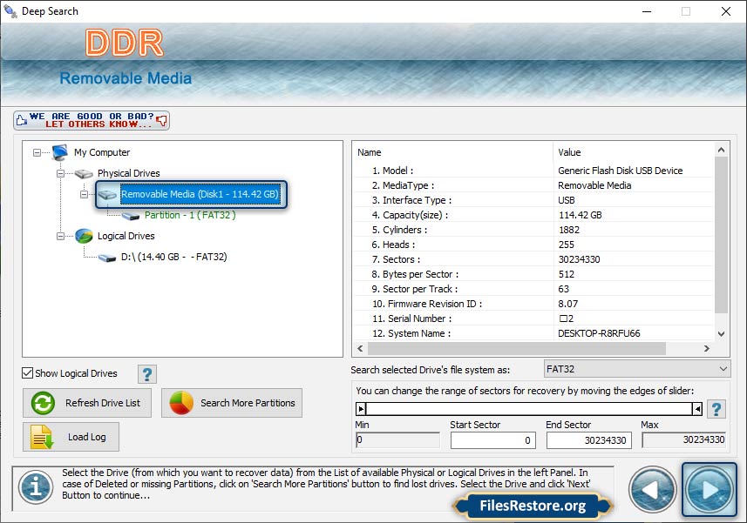The height and width of the screenshot is (523, 747).
Task: Select the '10. Firmware Revision ID :' row
Action: point(533,304)
